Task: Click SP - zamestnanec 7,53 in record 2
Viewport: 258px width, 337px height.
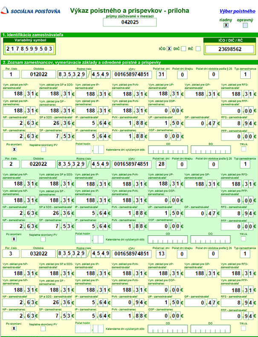Action: point(55,226)
